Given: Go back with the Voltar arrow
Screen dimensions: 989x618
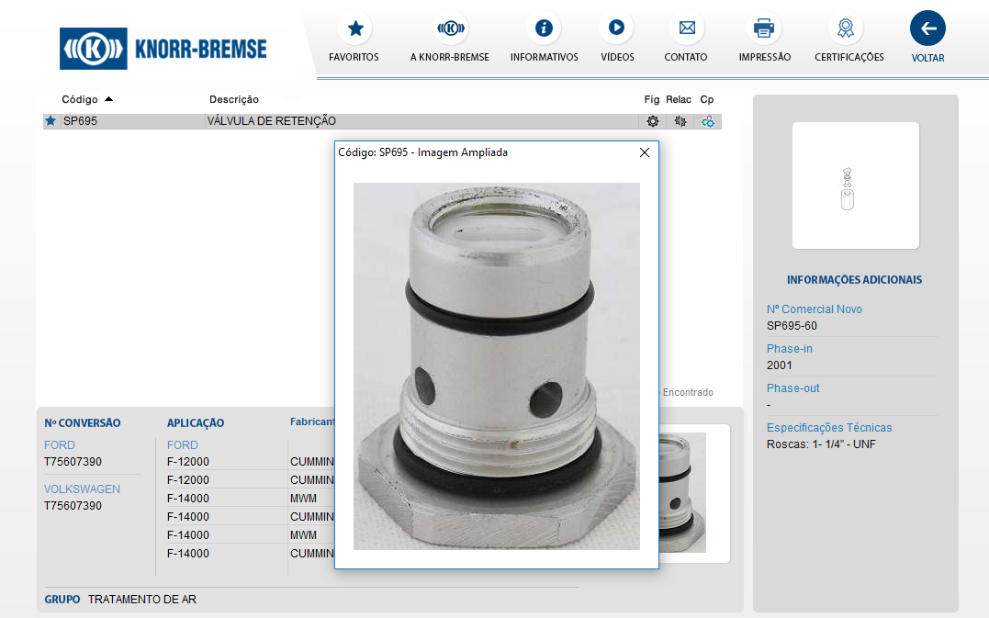Looking at the screenshot, I should click(x=927, y=28).
